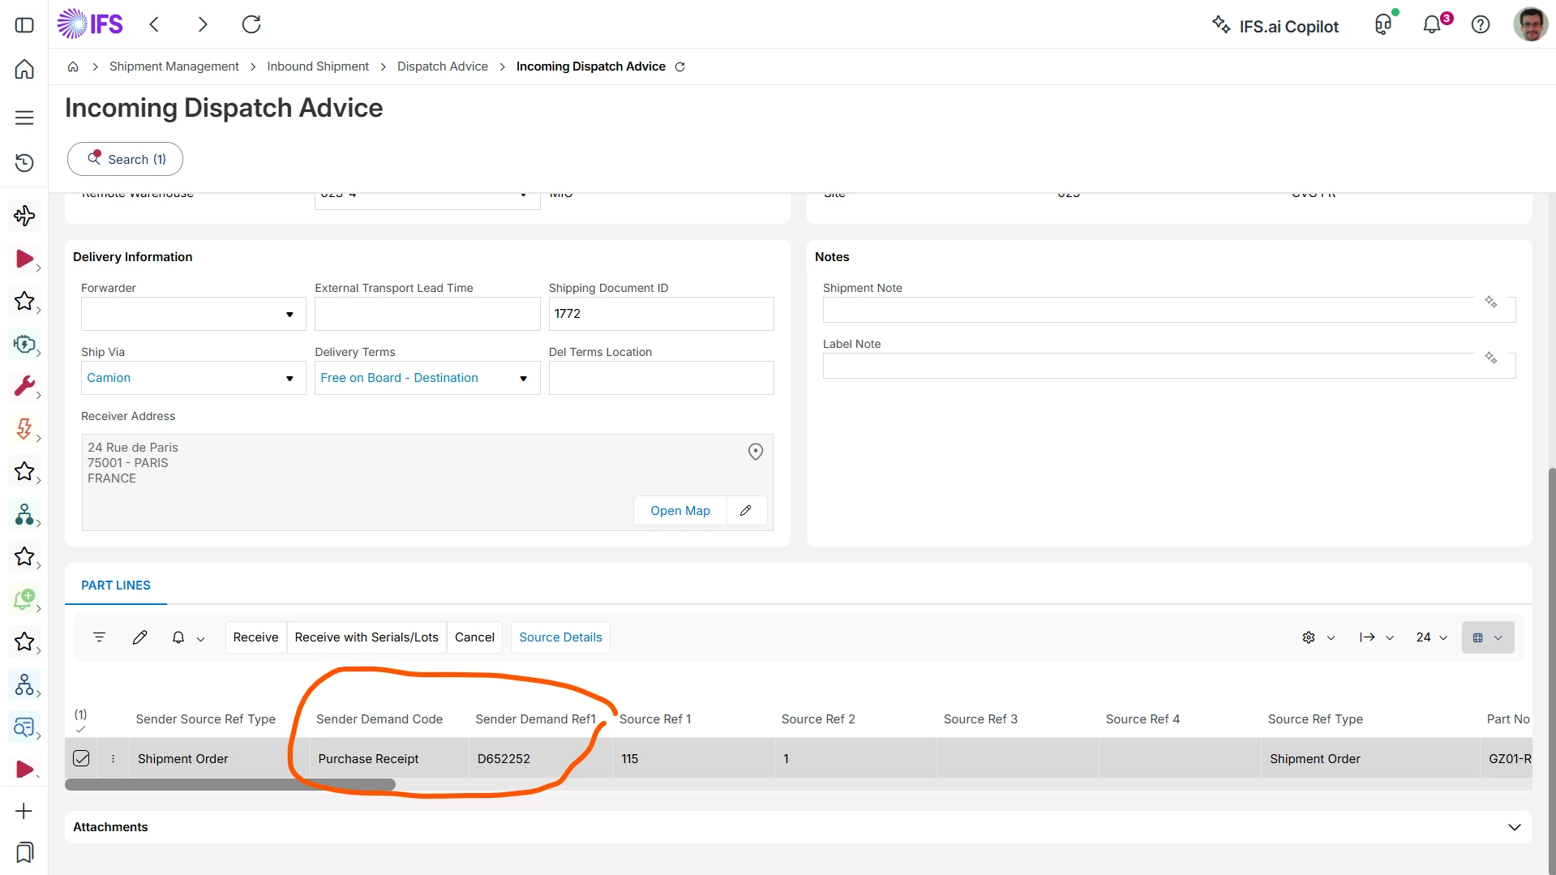
Task: Reload the page using refresh icon
Action: (251, 24)
